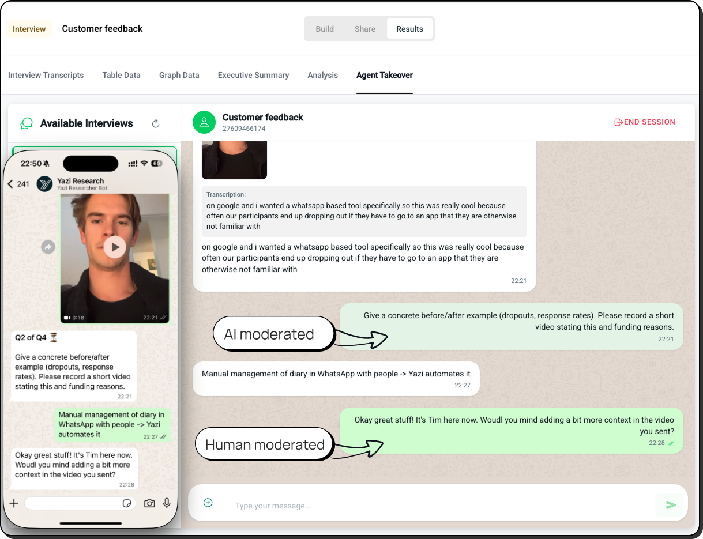Viewport: 703px width, 539px height.
Task: Click the Customer feedback project title
Action: 102,29
